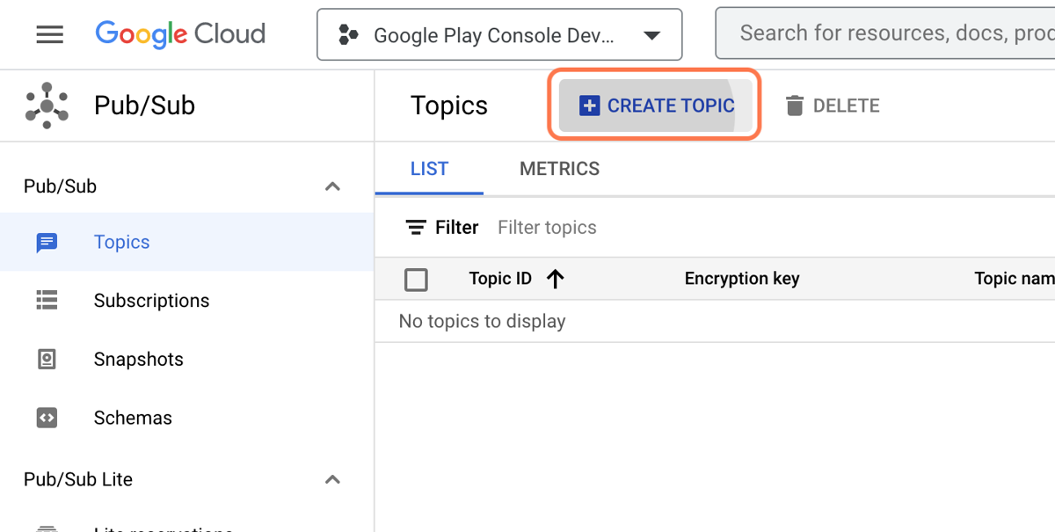Click the Snapshots icon in sidebar

click(x=47, y=360)
